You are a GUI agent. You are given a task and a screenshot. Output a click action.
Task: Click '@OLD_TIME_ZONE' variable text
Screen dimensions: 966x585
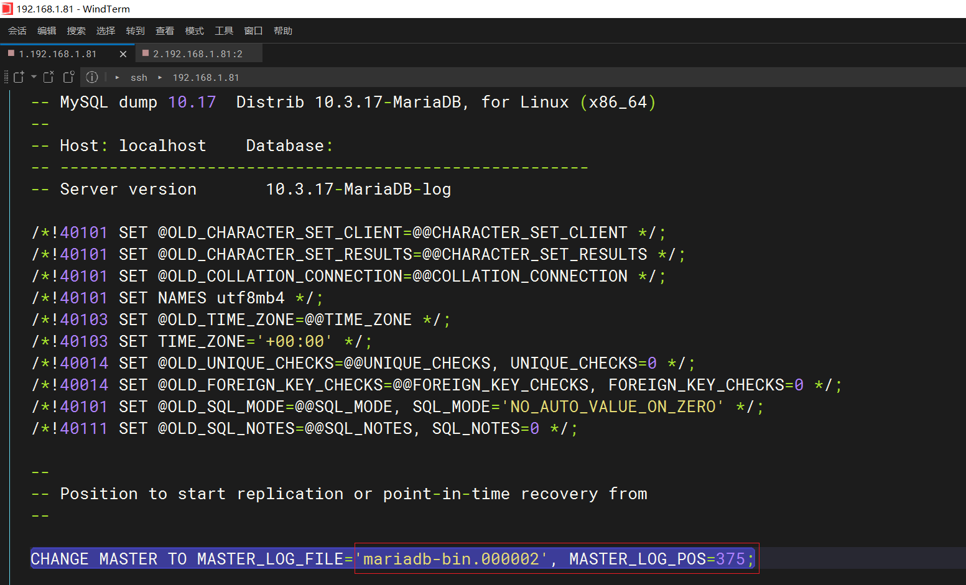click(226, 320)
